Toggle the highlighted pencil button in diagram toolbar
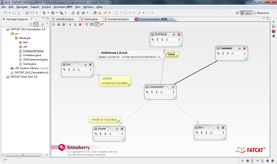 [97, 25]
